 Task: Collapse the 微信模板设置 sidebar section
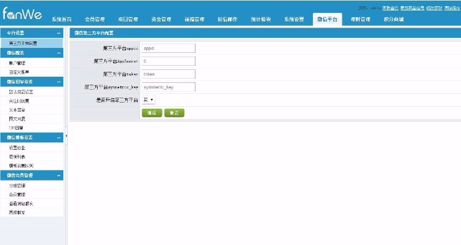59,138
